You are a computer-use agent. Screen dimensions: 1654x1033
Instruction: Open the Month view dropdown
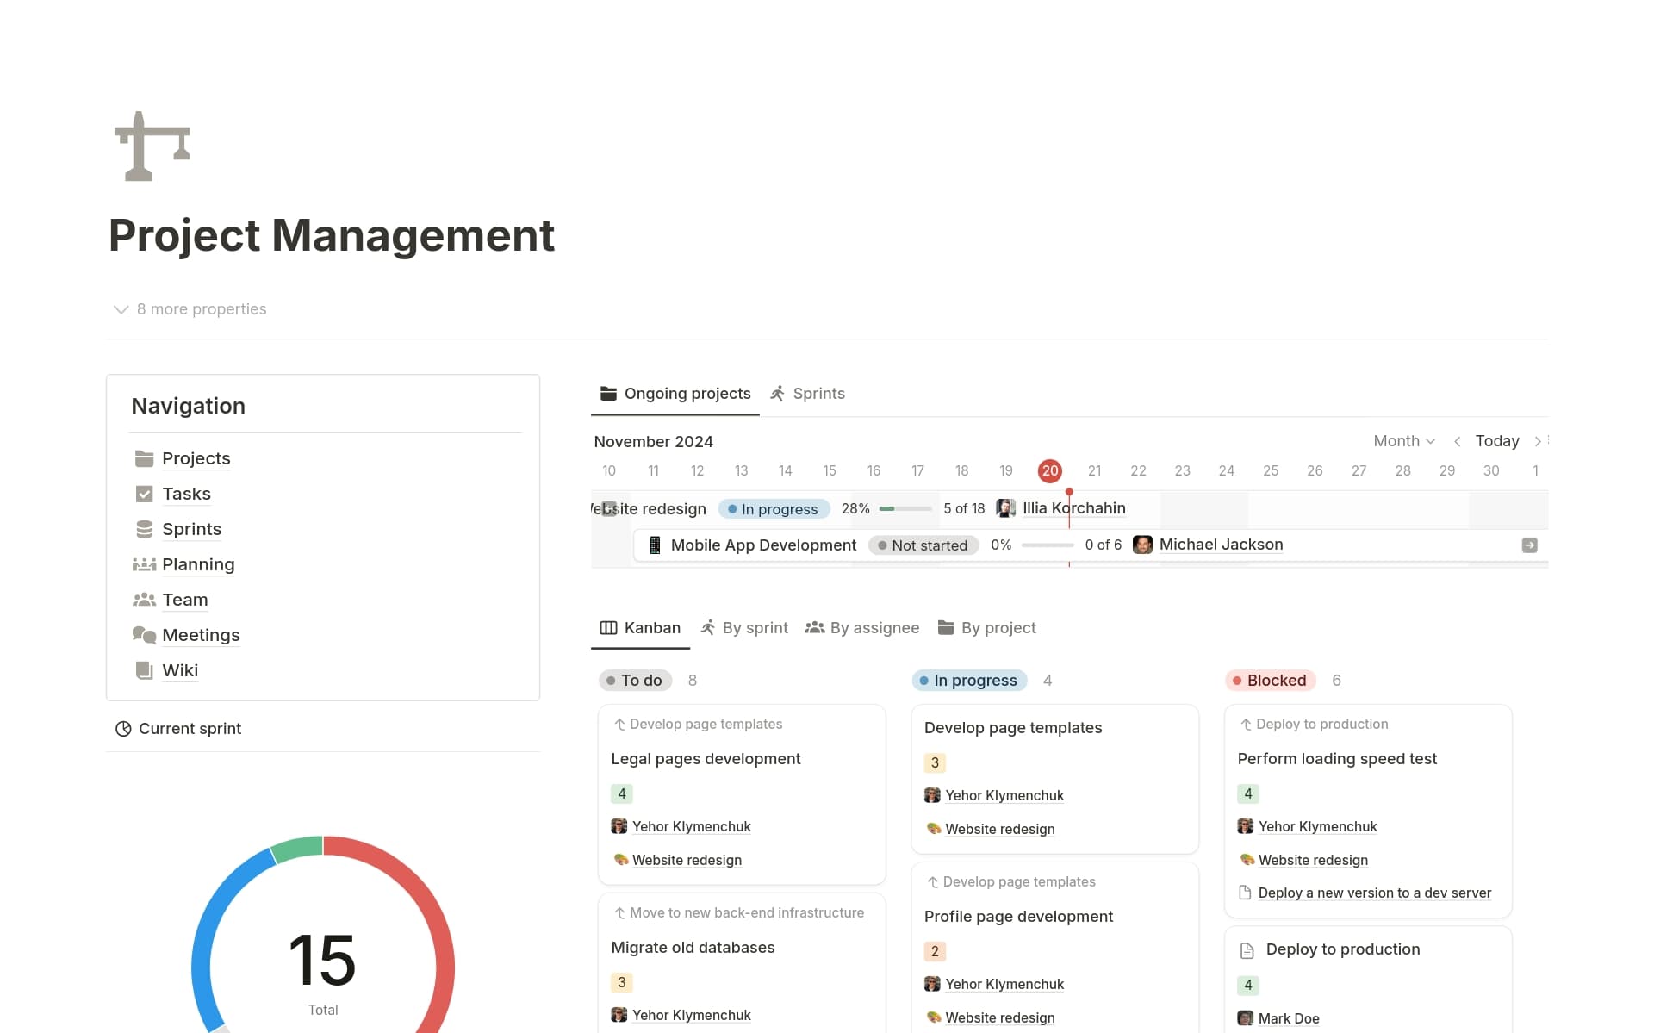[1403, 440]
